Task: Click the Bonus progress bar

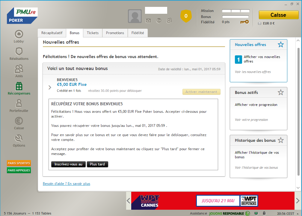Action: tap(235, 17)
